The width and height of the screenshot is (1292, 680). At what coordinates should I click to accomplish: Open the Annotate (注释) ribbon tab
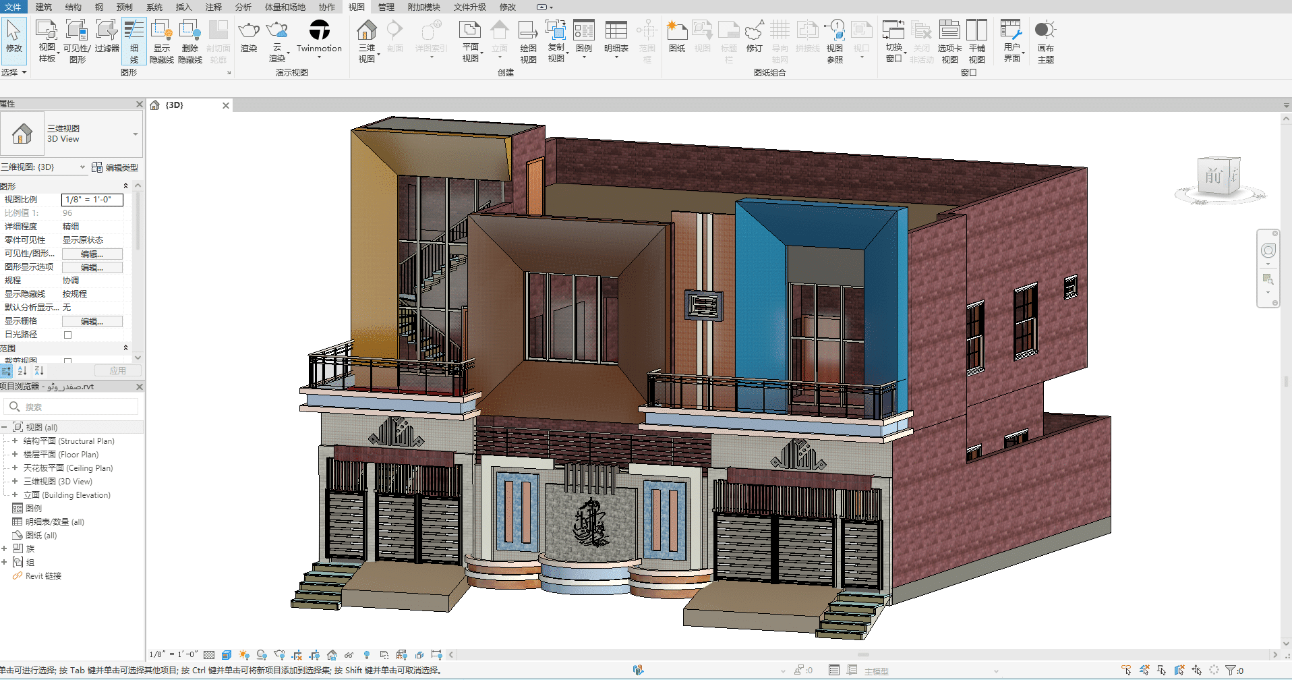coord(213,7)
